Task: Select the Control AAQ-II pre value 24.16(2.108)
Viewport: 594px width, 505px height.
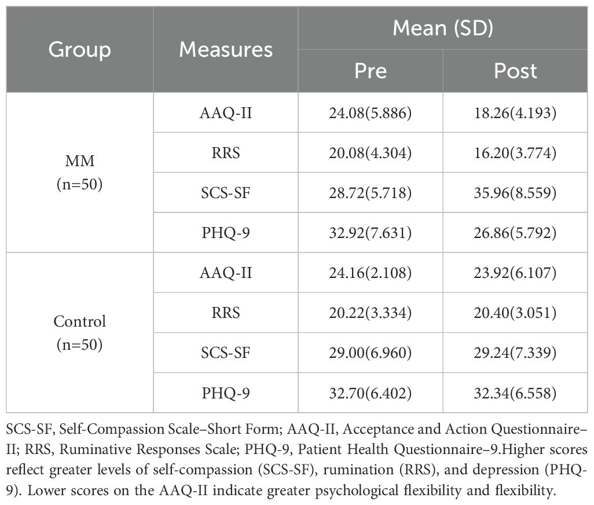Action: [371, 272]
